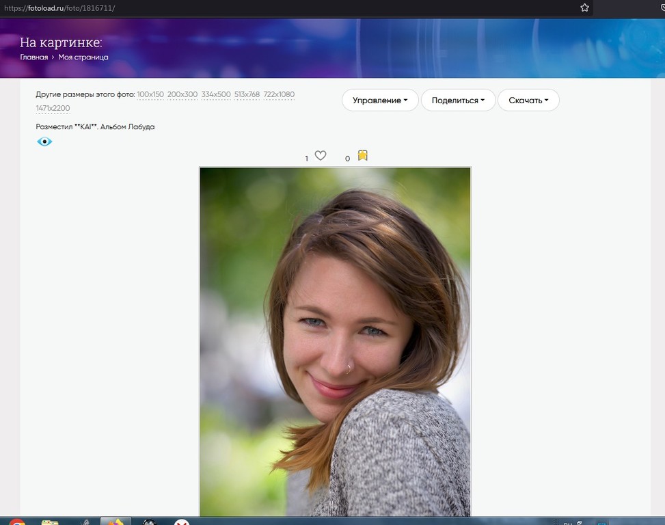Image resolution: width=665 pixels, height=525 pixels.
Task: Choose the 334x500 size link
Action: pyautogui.click(x=216, y=94)
